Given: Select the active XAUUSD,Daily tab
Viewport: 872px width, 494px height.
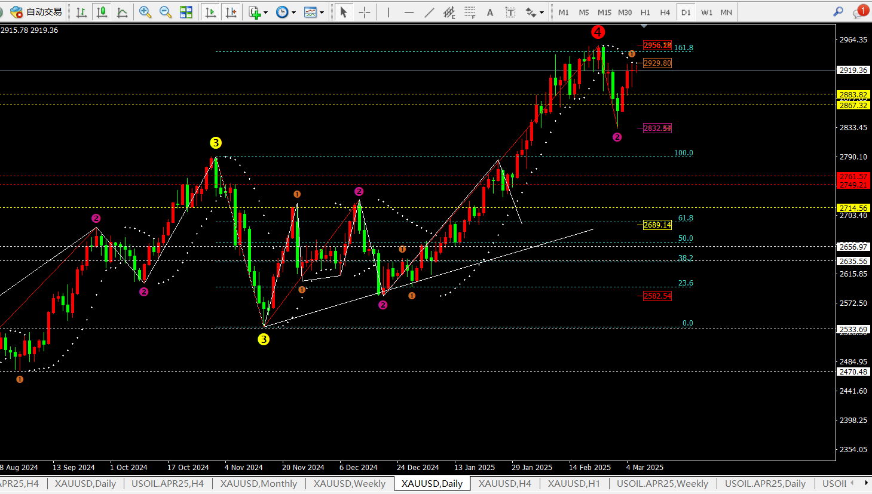Looking at the screenshot, I should [x=432, y=483].
